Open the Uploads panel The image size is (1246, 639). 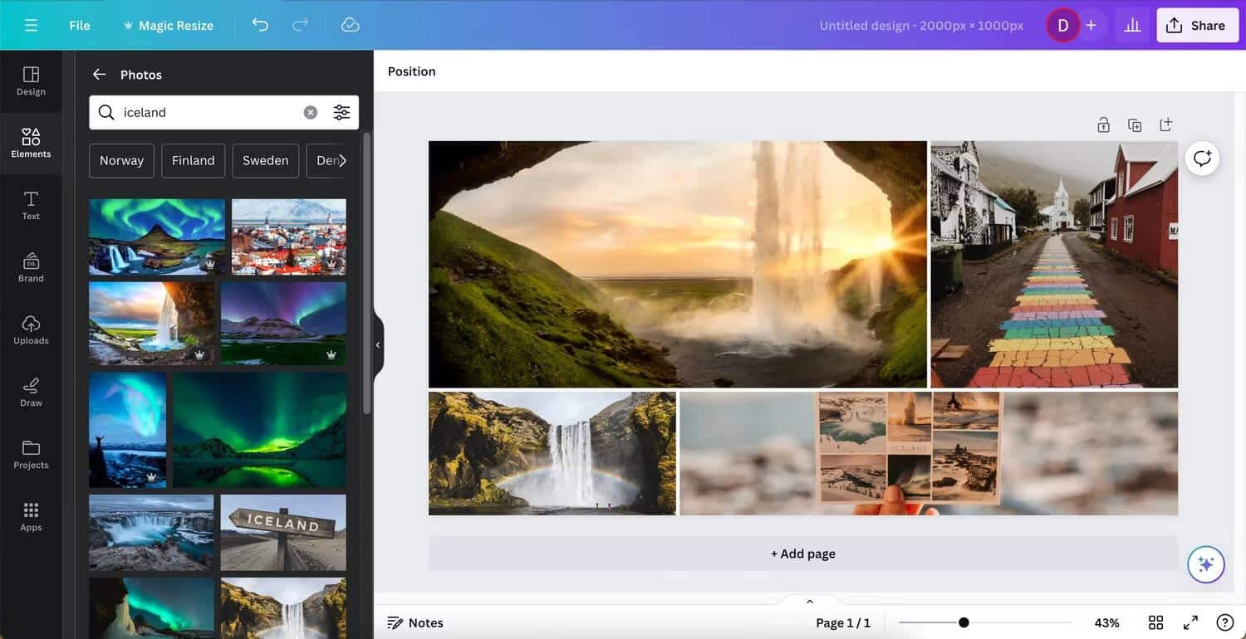31,329
